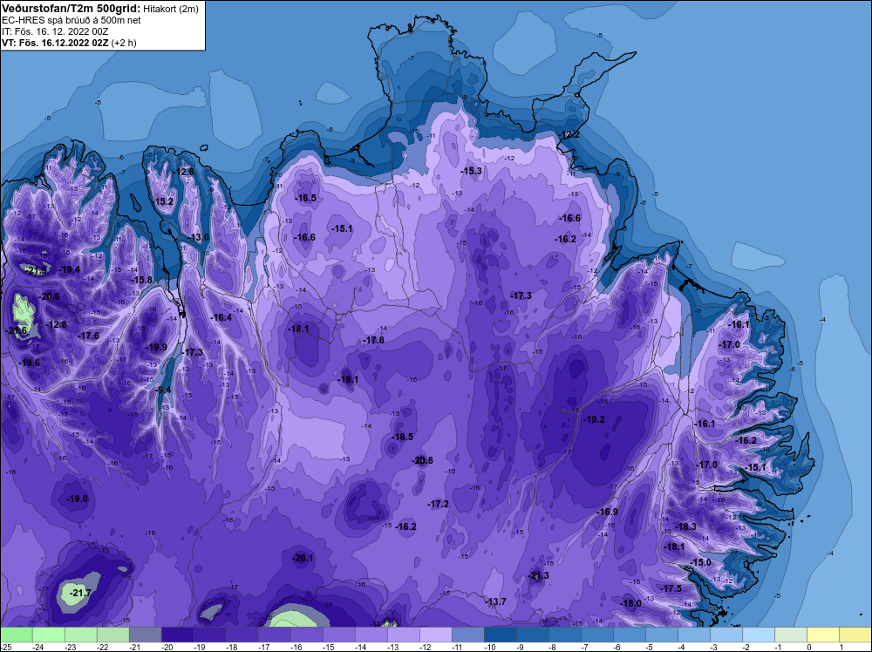Click the initial time 'IT: Fös. 16. 12. 2022 00Z'
The width and height of the screenshot is (872, 652).
pos(55,31)
